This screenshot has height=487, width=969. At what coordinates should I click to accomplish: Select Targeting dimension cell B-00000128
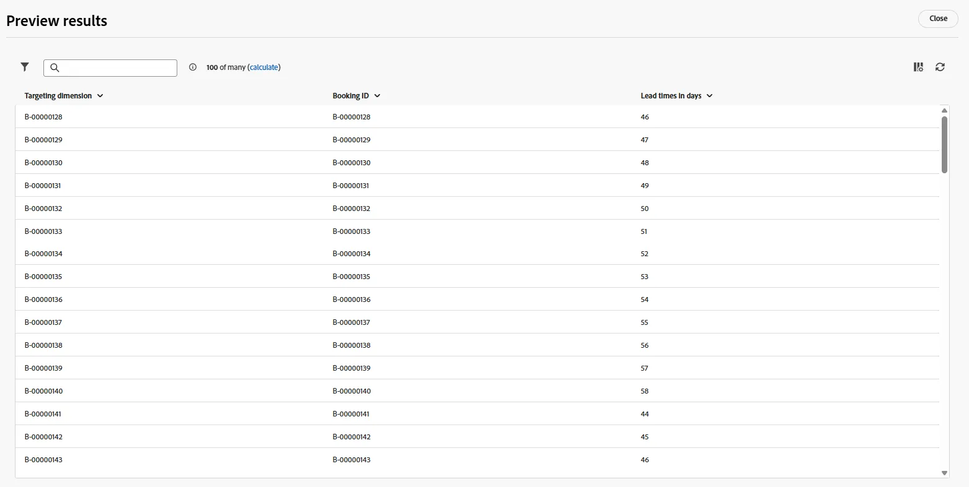pos(43,117)
